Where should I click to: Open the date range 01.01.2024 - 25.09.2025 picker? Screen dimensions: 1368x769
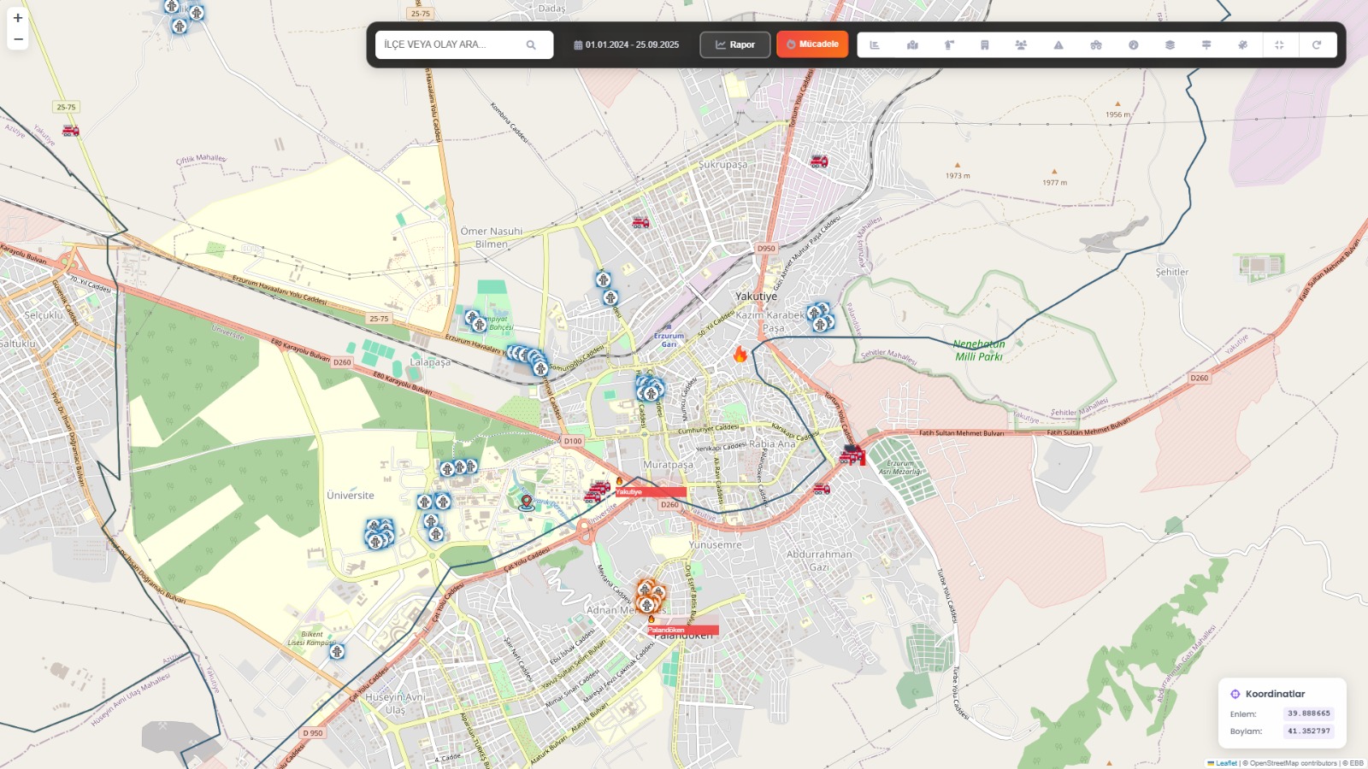click(x=627, y=44)
